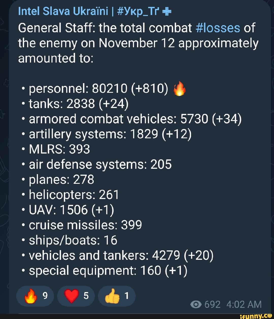Click the blue cross emoji beside channel title
Viewport: 274px width, 319px height.
point(167,12)
